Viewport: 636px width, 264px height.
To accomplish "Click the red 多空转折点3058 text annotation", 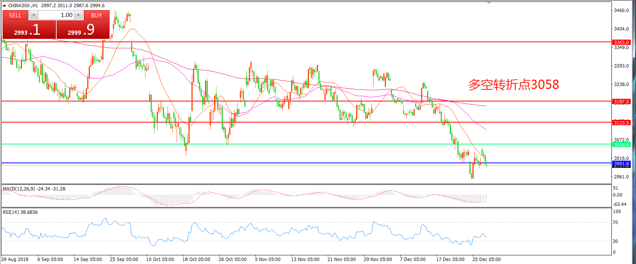I will (x=513, y=85).
